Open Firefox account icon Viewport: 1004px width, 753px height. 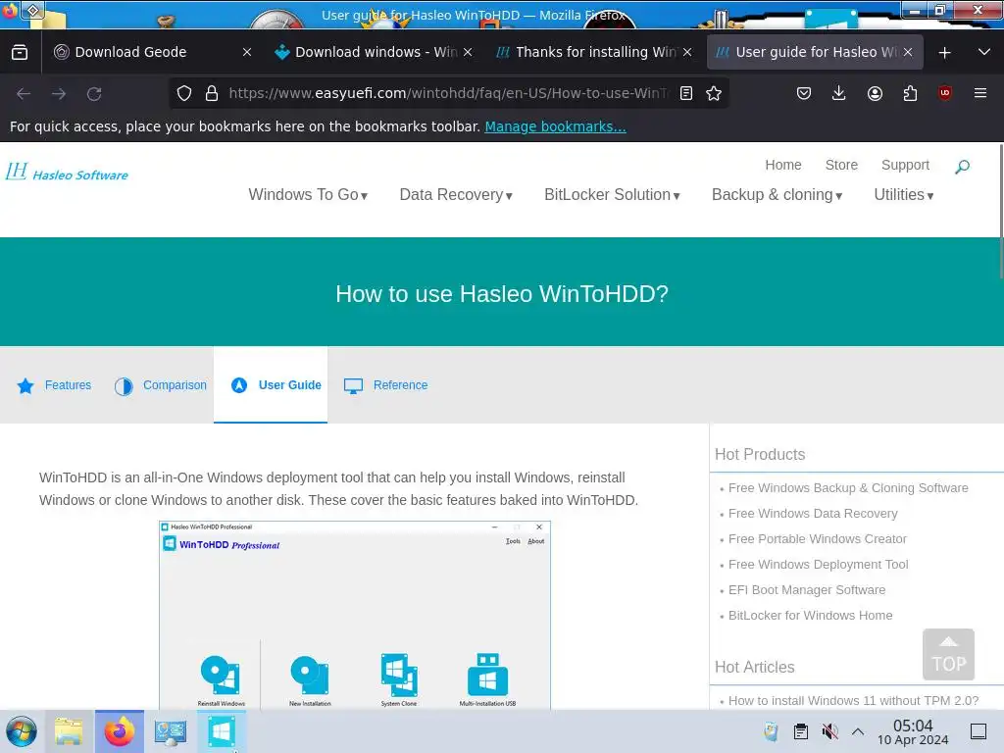pyautogui.click(x=875, y=93)
